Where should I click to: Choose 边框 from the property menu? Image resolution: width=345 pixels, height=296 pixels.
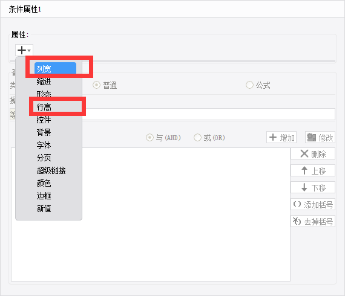point(44,196)
